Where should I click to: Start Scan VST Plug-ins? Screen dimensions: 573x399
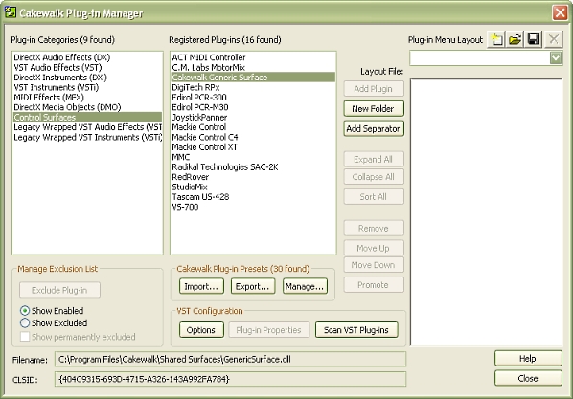point(356,330)
